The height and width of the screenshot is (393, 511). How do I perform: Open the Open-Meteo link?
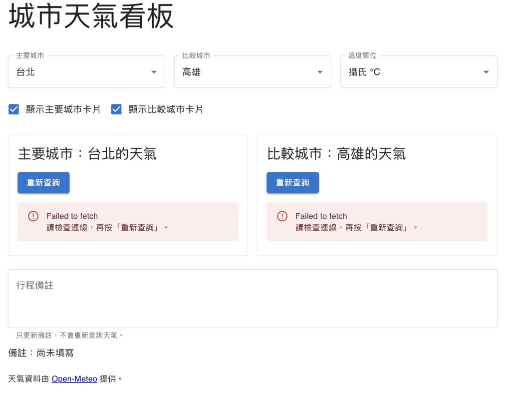74,379
